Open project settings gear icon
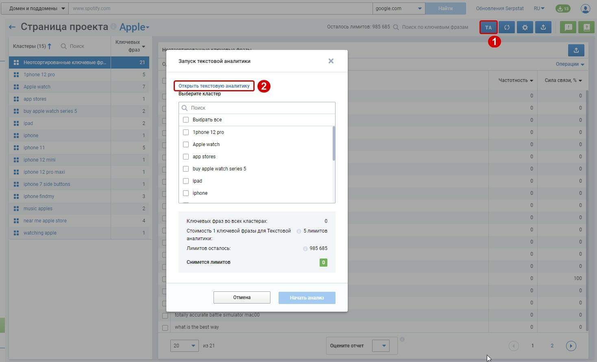The width and height of the screenshot is (597, 362). pos(525,28)
